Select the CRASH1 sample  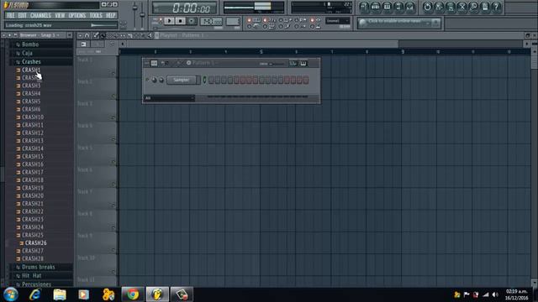(31, 70)
